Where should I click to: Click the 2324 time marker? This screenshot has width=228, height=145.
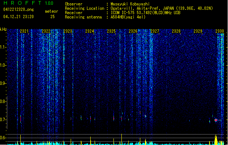point(90,31)
